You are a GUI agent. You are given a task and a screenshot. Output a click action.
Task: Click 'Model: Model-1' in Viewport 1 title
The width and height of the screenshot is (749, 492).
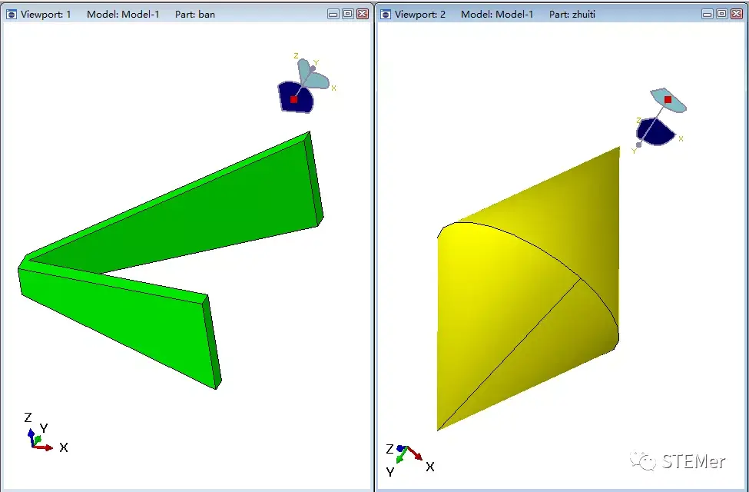click(x=123, y=15)
